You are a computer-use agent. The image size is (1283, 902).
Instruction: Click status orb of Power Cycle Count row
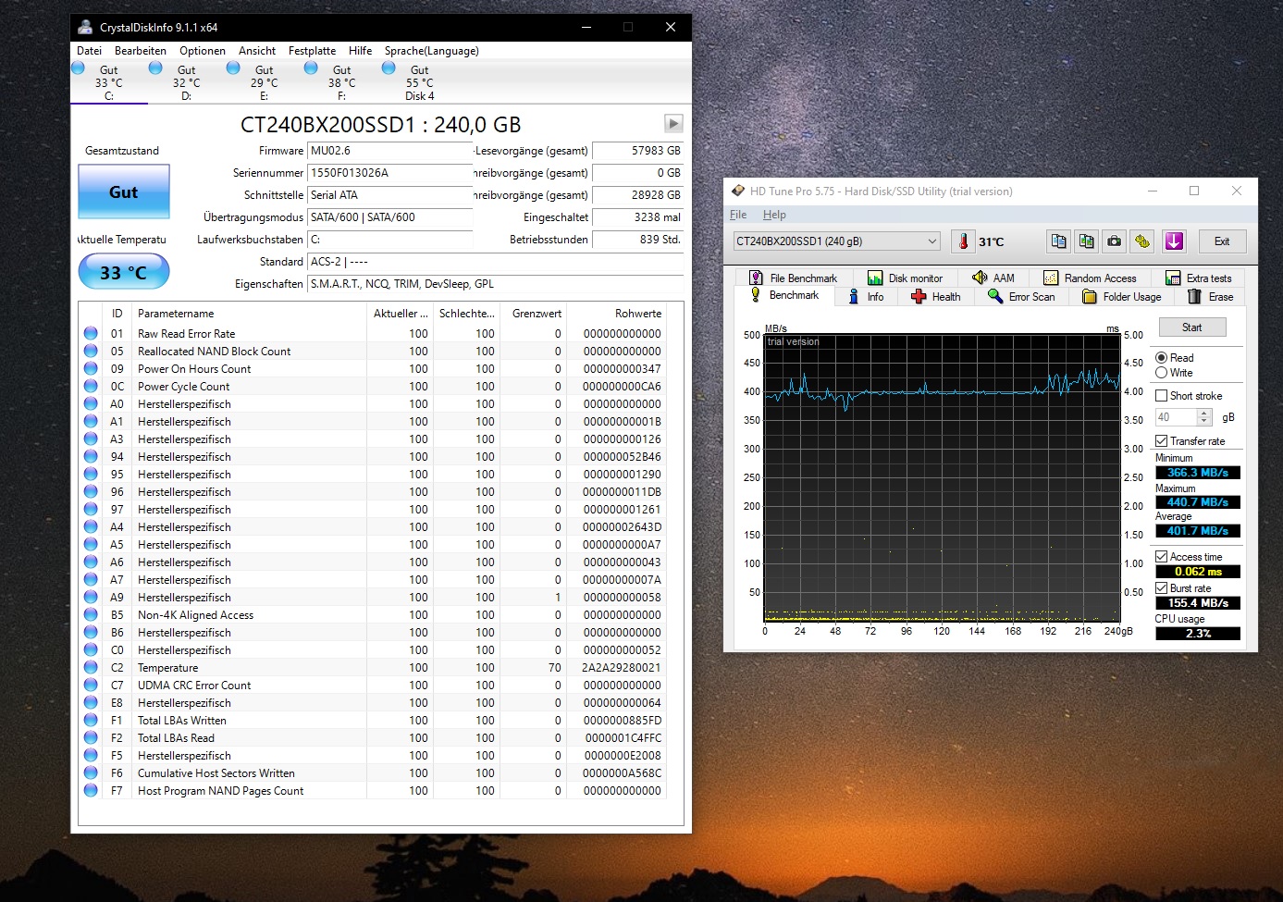point(91,386)
